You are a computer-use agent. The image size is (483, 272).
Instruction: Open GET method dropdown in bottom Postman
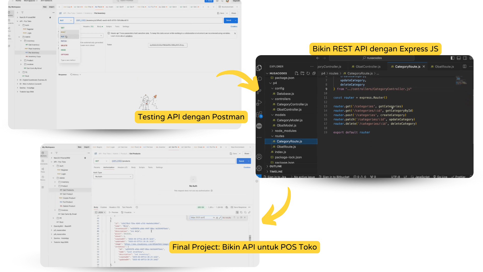102,161
